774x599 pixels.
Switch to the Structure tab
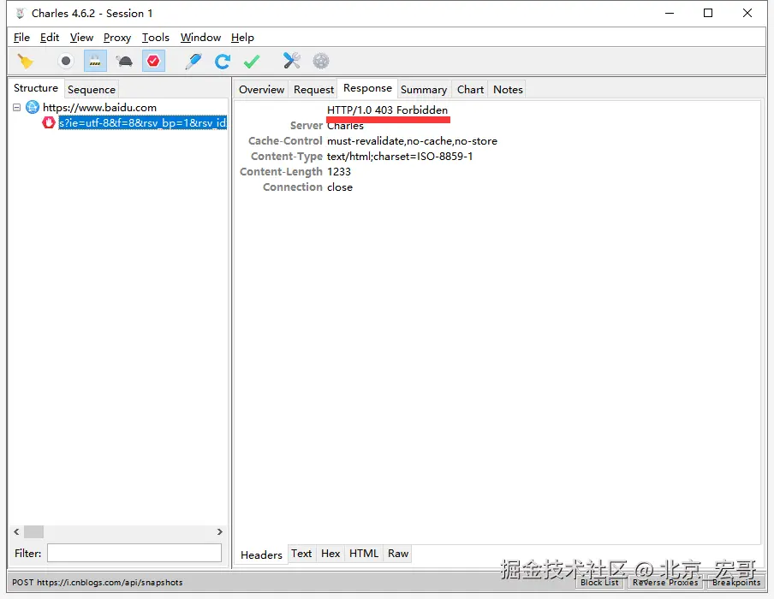(x=36, y=88)
